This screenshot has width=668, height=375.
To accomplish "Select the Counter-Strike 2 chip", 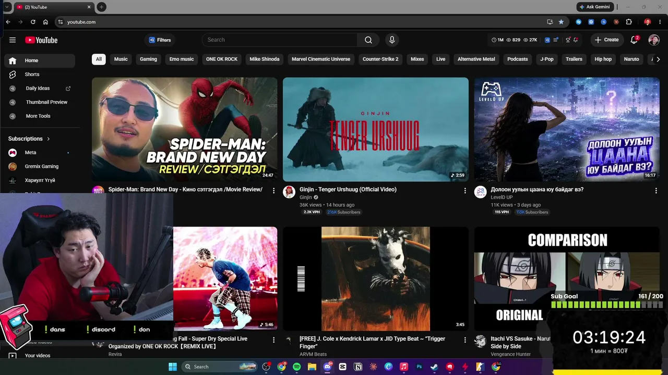I will [380, 59].
